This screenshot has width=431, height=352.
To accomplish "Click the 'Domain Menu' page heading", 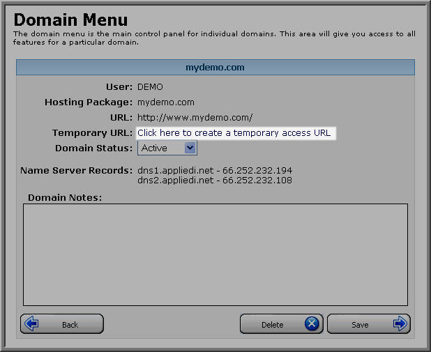I will 70,20.
